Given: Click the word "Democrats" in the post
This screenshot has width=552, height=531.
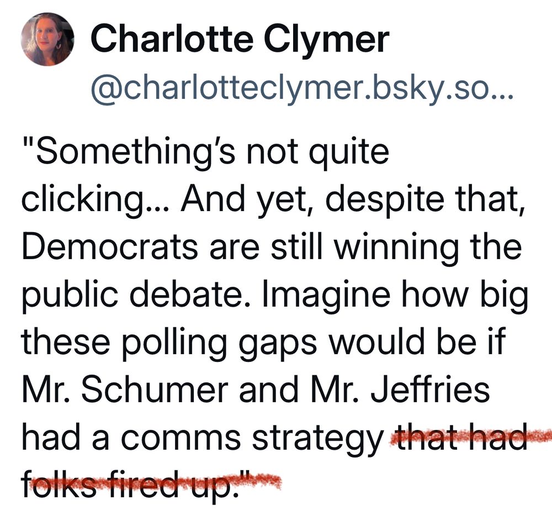Looking at the screenshot, I should (109, 248).
